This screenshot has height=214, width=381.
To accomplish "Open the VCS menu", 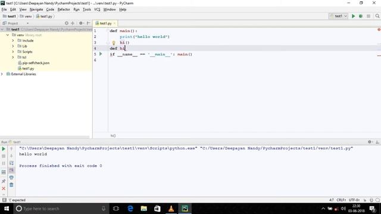I will (97, 10).
